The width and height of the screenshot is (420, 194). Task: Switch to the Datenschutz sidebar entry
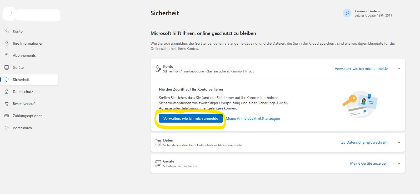23,91
